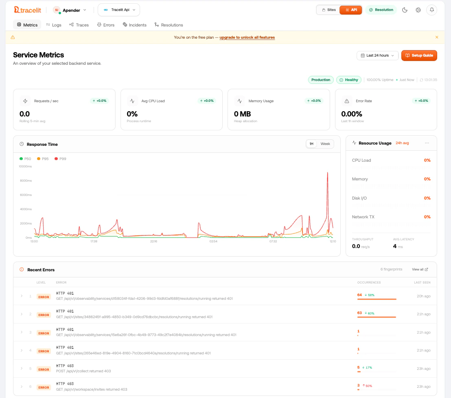Click the Tracelit logo
The height and width of the screenshot is (398, 451).
[x=28, y=10]
